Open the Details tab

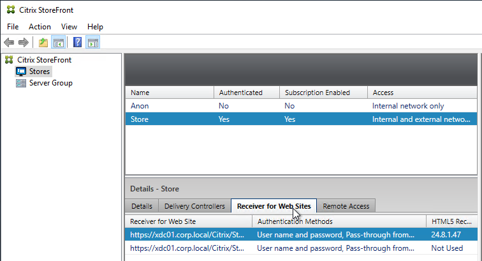click(x=142, y=206)
